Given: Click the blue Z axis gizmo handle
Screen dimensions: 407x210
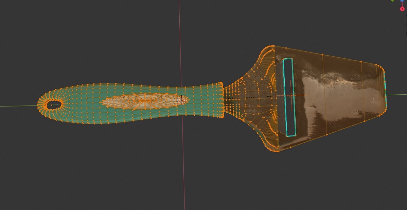Looking at the screenshot, I should 402,1.
